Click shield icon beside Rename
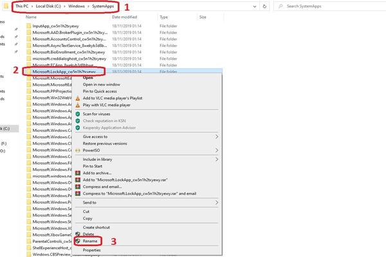 coord(78,241)
